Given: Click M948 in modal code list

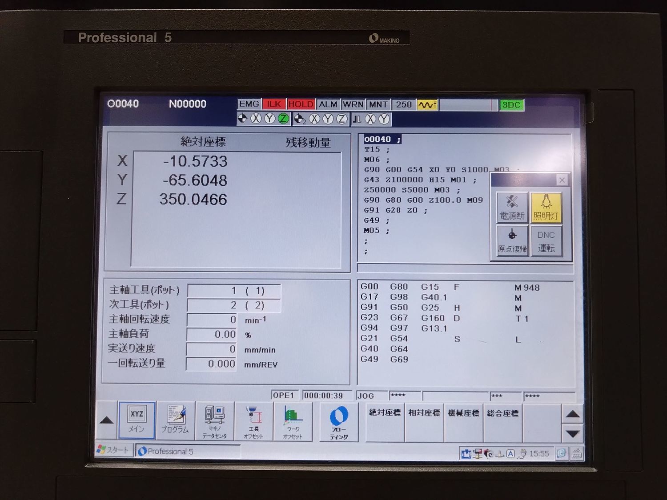Looking at the screenshot, I should coord(527,288).
